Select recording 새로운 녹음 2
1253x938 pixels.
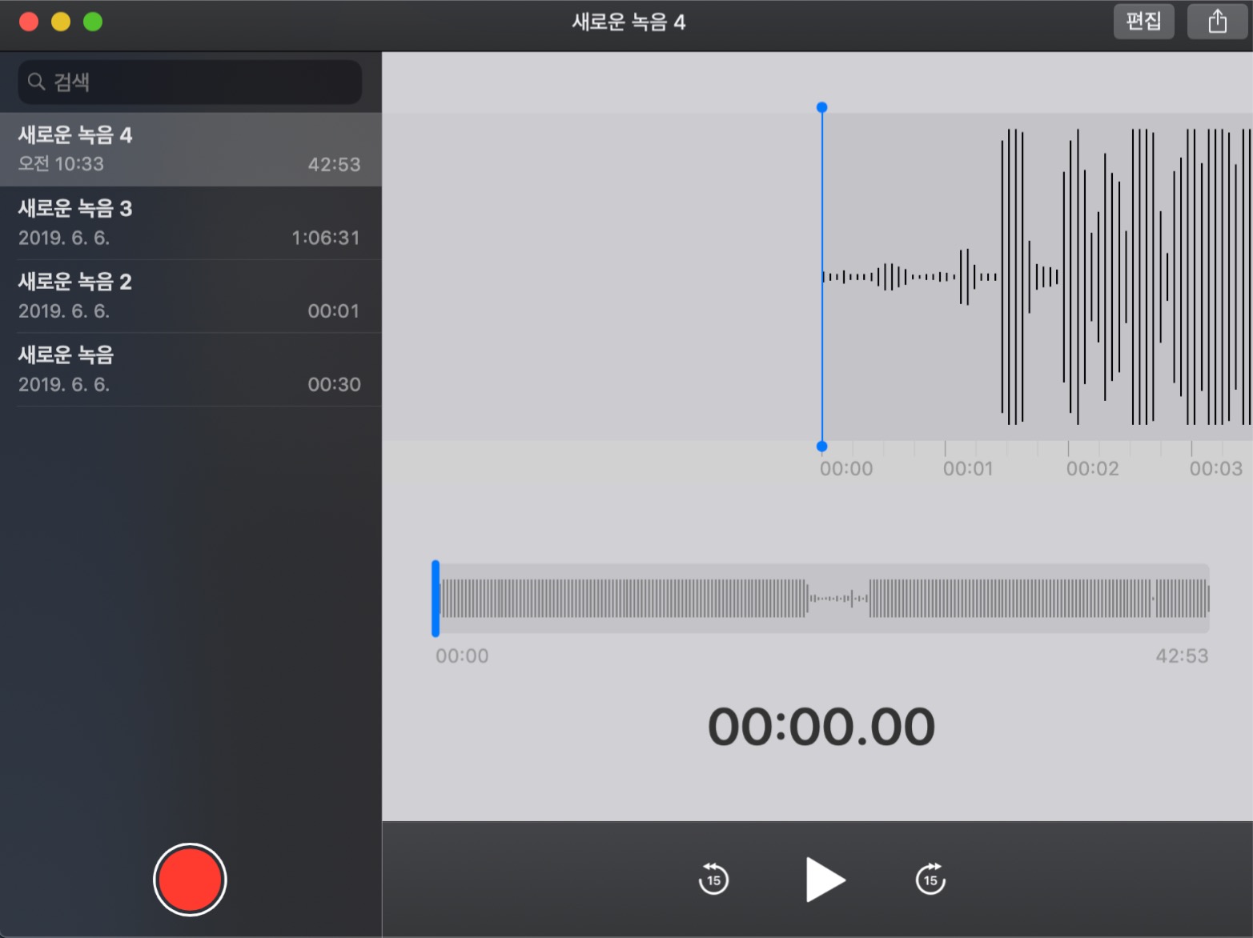191,296
